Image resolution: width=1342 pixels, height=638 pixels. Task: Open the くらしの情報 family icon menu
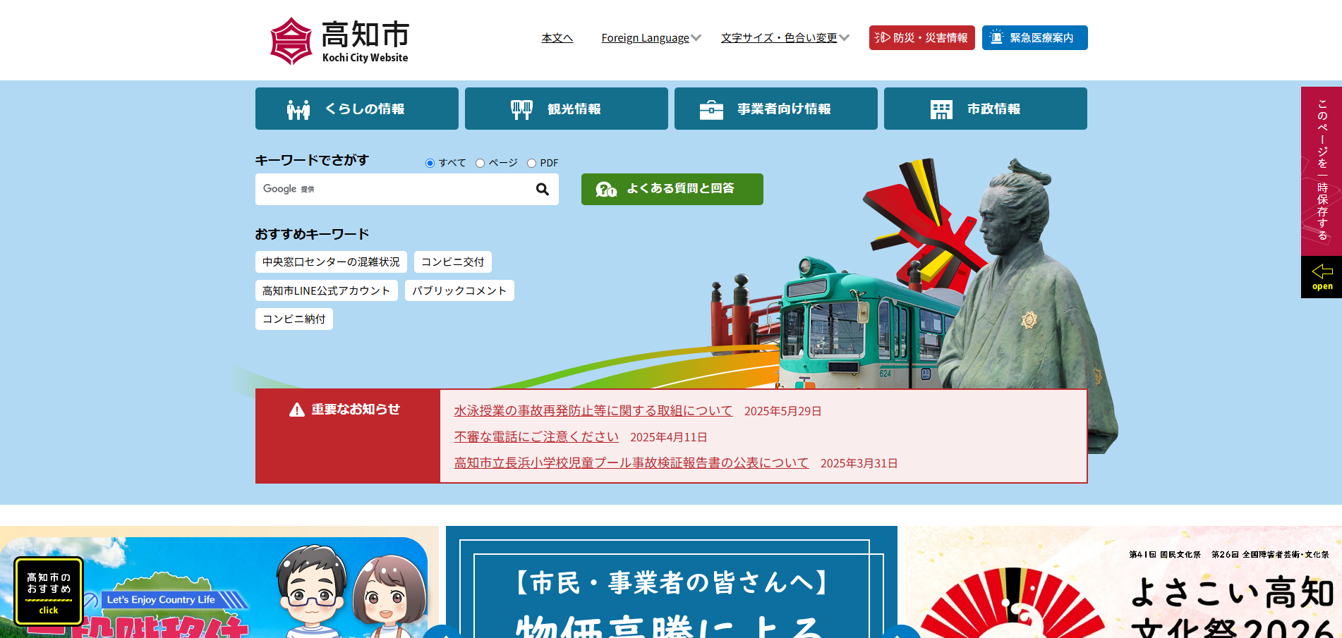pyautogui.click(x=298, y=109)
